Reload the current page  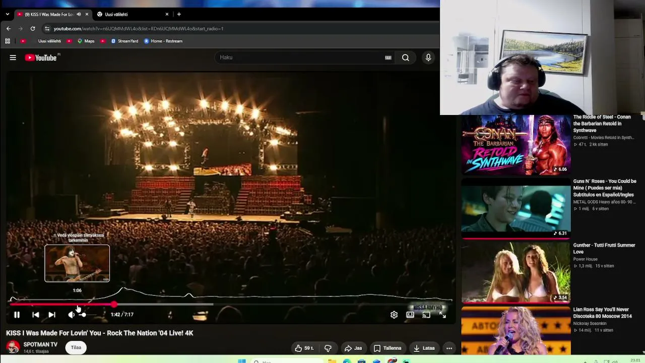click(x=33, y=29)
